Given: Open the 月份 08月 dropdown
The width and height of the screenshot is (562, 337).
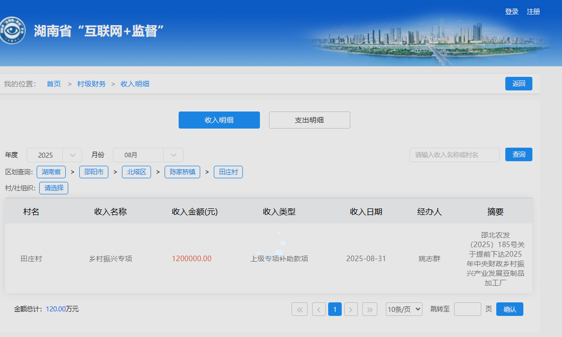Looking at the screenshot, I should click(148, 155).
